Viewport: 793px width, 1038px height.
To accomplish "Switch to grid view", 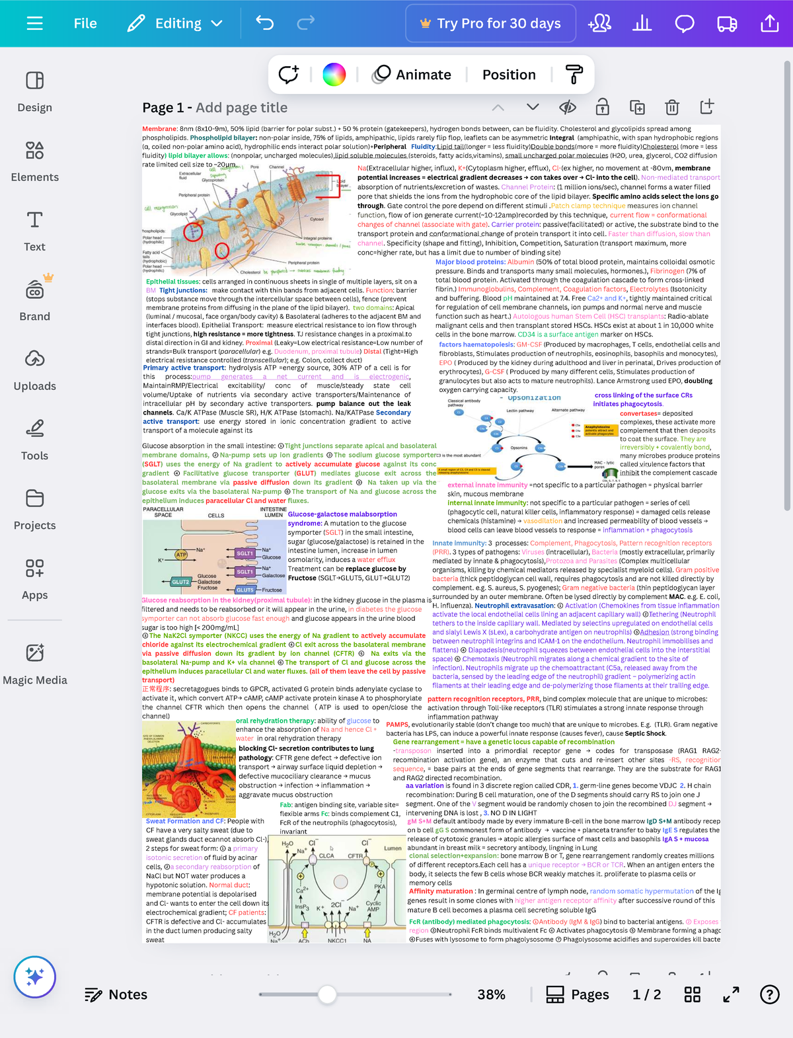I will click(693, 994).
